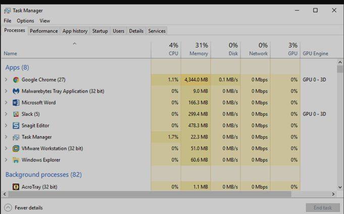Click VMware Workstation's 51.0 MB memory value
This screenshot has height=214, width=344.
(199, 148)
